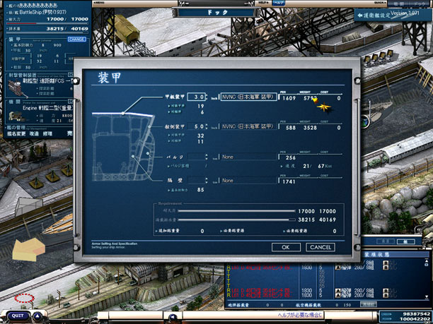The width and height of the screenshot is (433, 324).
Task: Click the scroll up arrow in weapon list
Action: [427, 261]
